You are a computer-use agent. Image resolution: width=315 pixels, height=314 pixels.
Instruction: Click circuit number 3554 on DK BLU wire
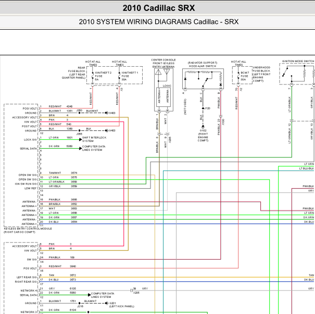[x=74, y=222]
